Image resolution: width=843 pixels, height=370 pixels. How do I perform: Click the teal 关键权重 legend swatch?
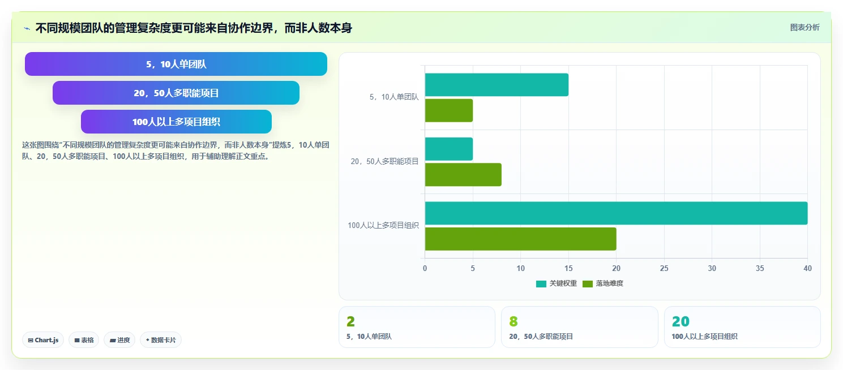[541, 283]
